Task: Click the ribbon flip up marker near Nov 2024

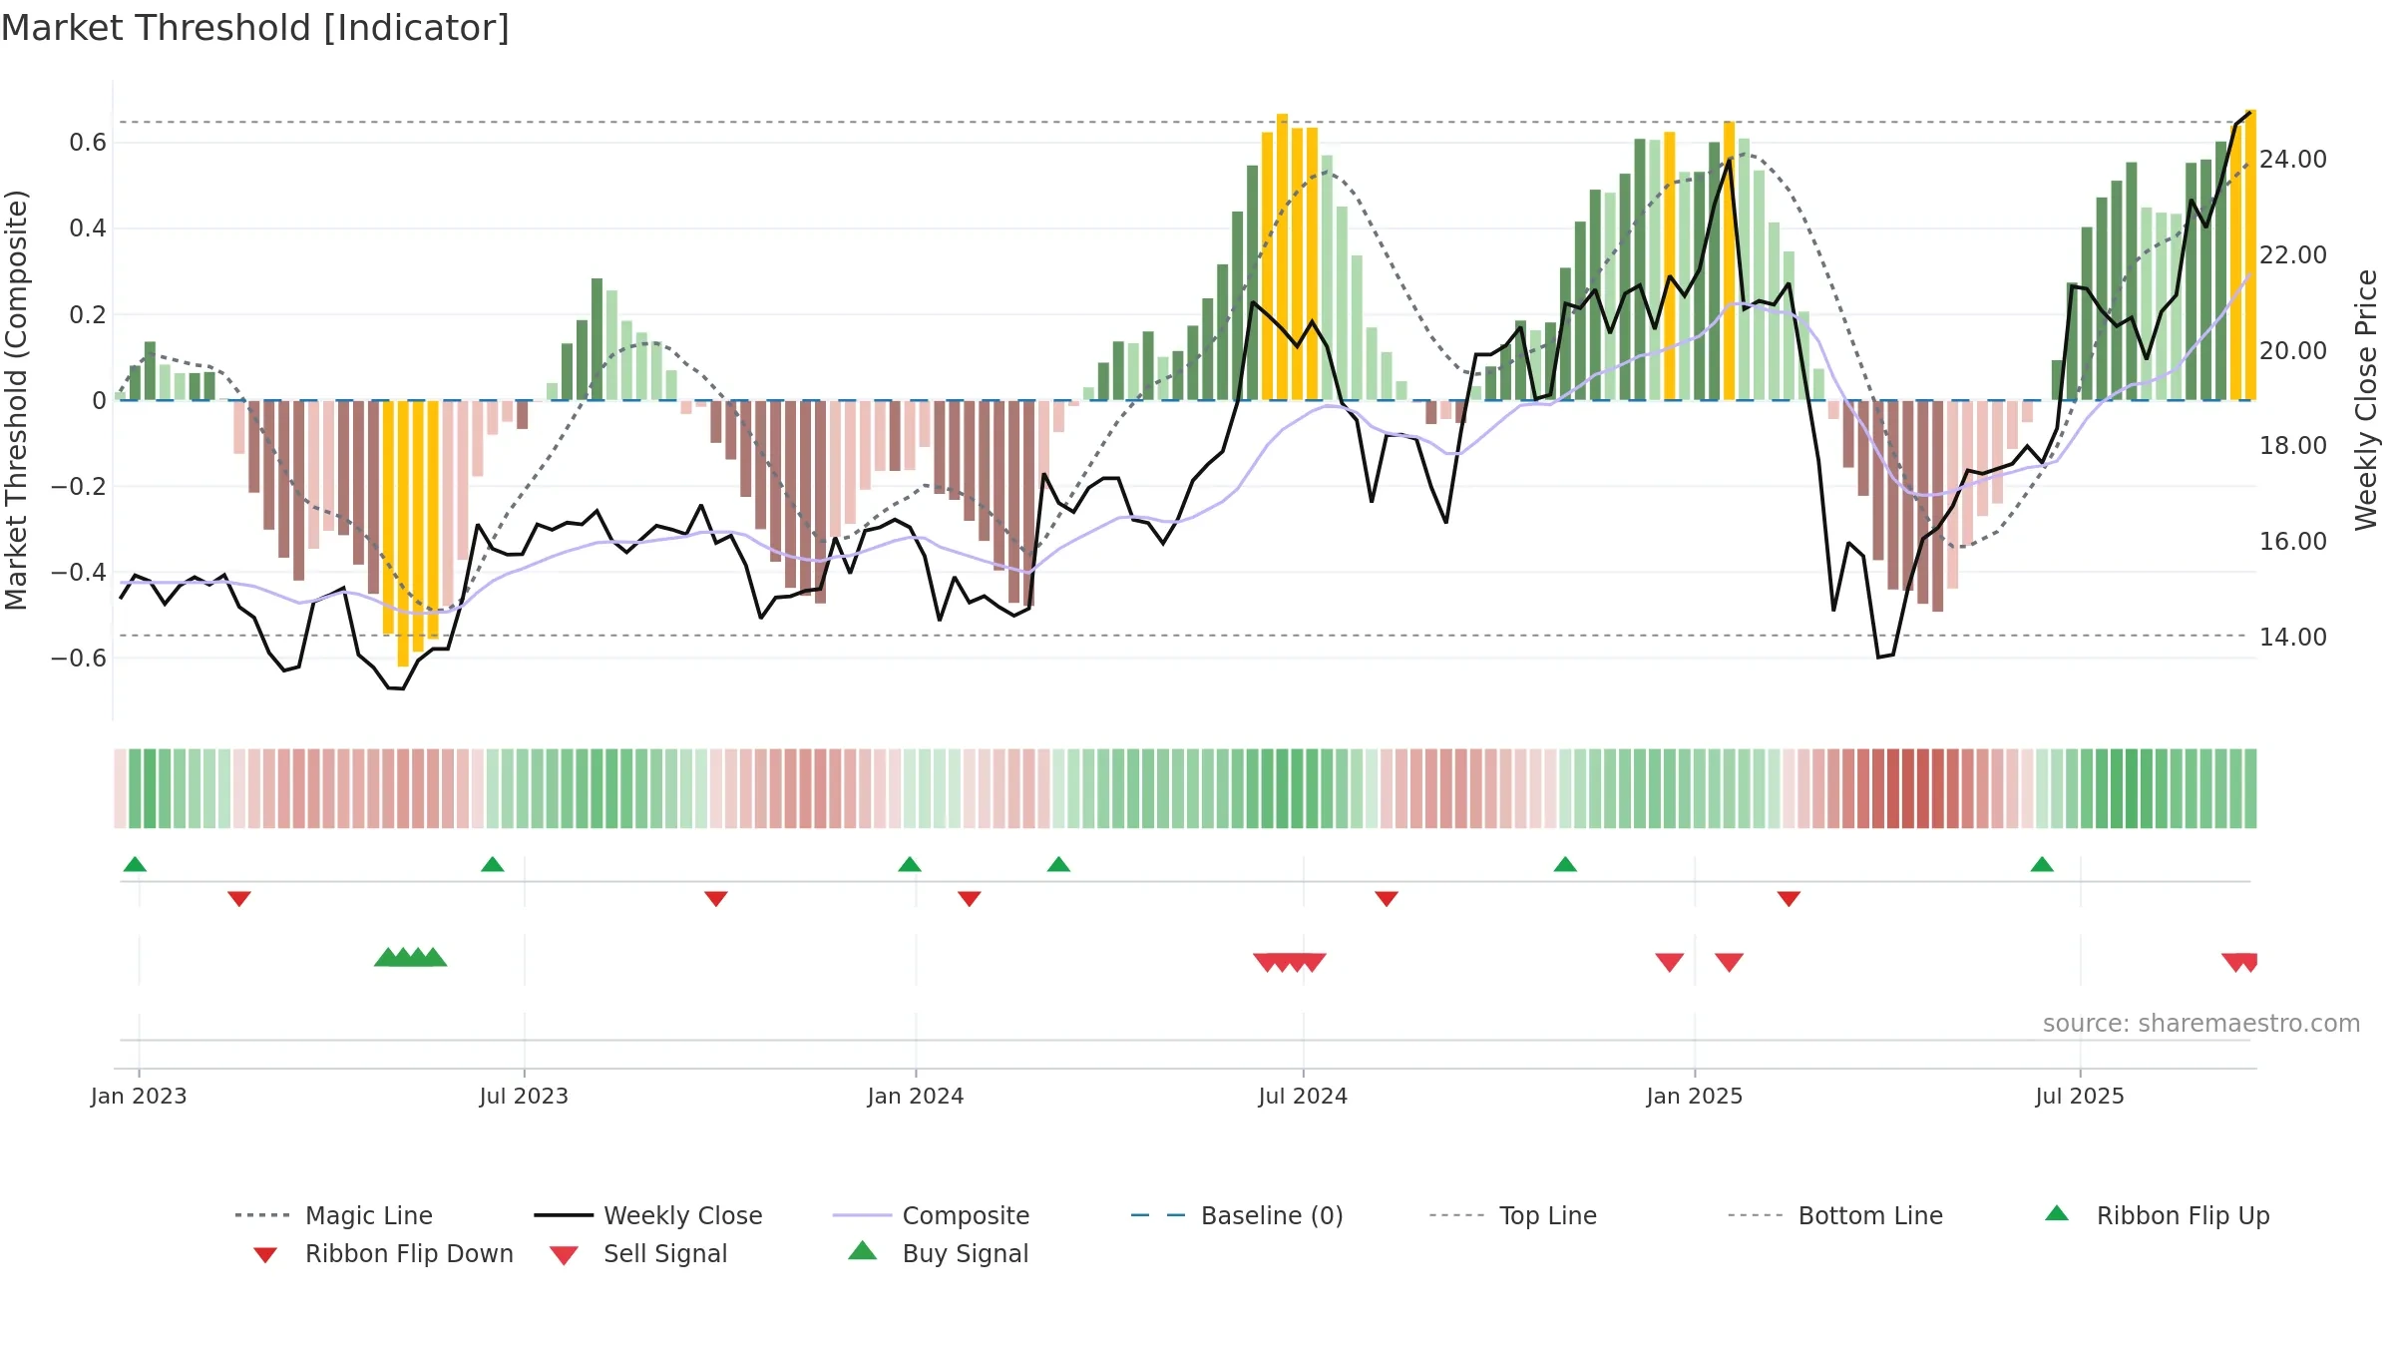Action: point(1565,864)
